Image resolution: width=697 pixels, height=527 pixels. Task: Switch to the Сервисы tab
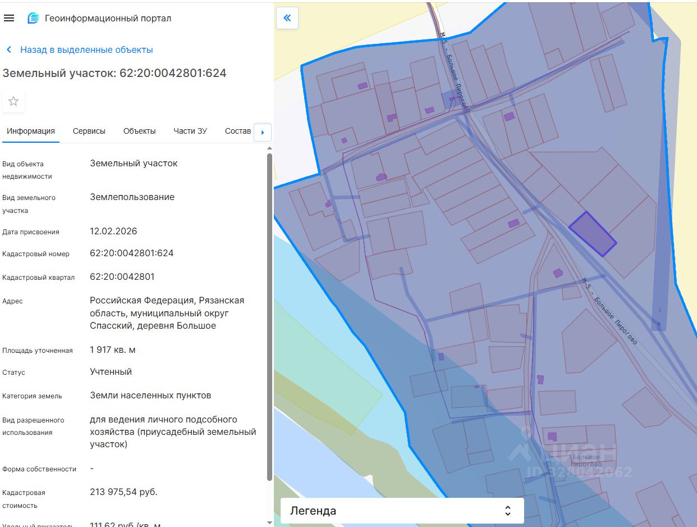tap(89, 131)
